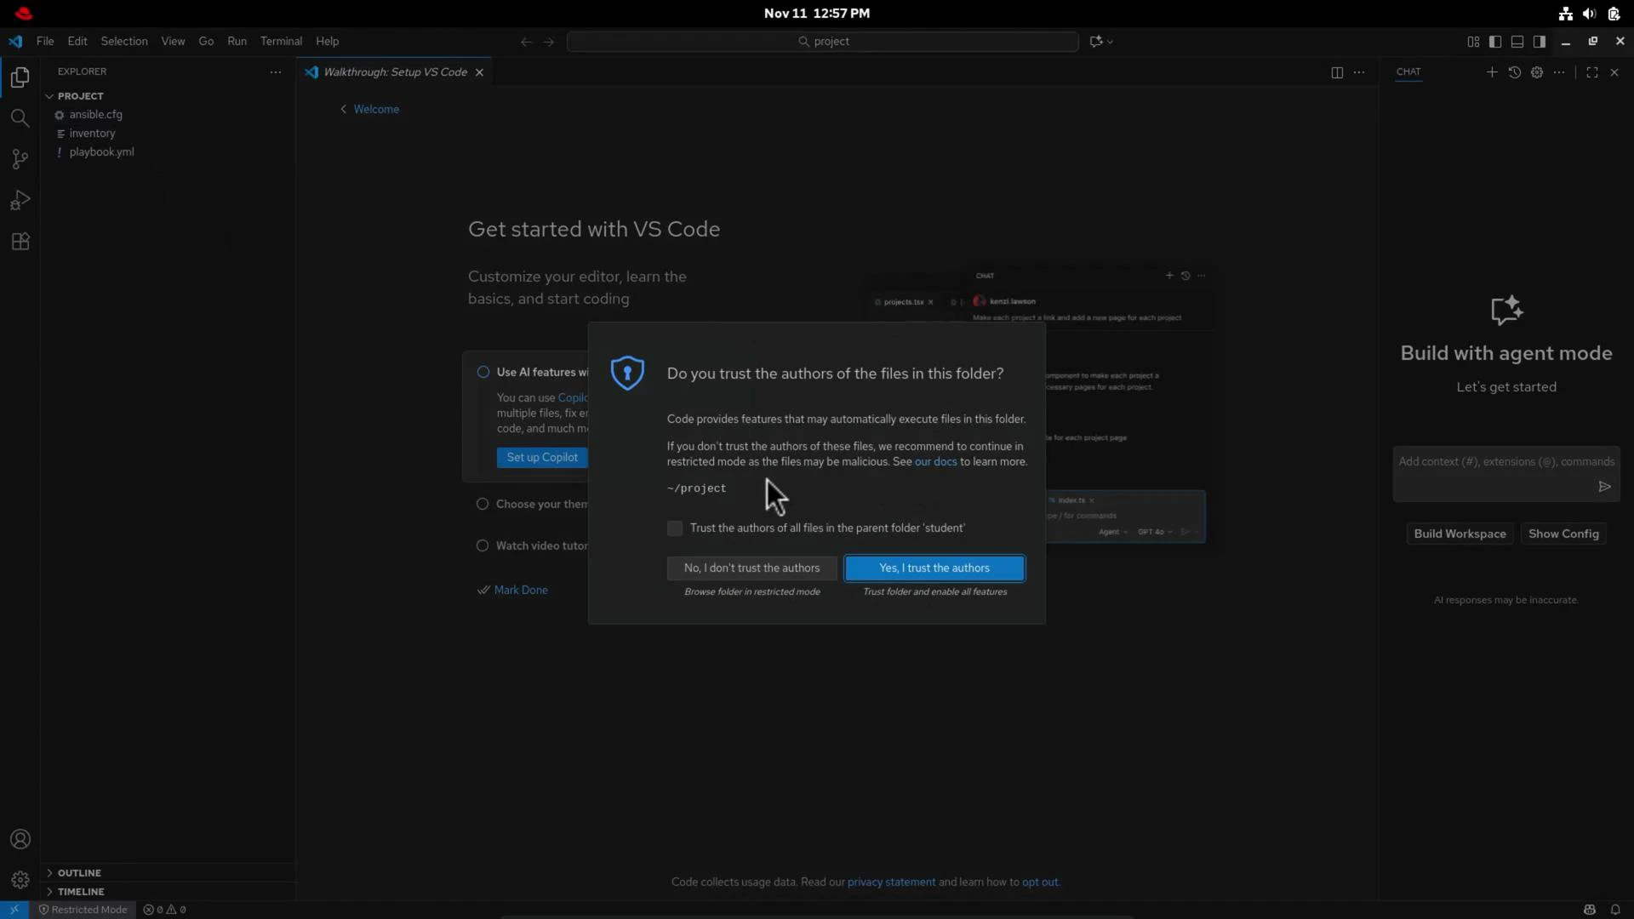Screen dimensions: 1634x919
Task: Select the 'Use AI features' step radio
Action: 483,372
